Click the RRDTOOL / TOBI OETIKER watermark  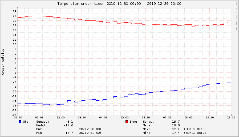(x=236, y=16)
